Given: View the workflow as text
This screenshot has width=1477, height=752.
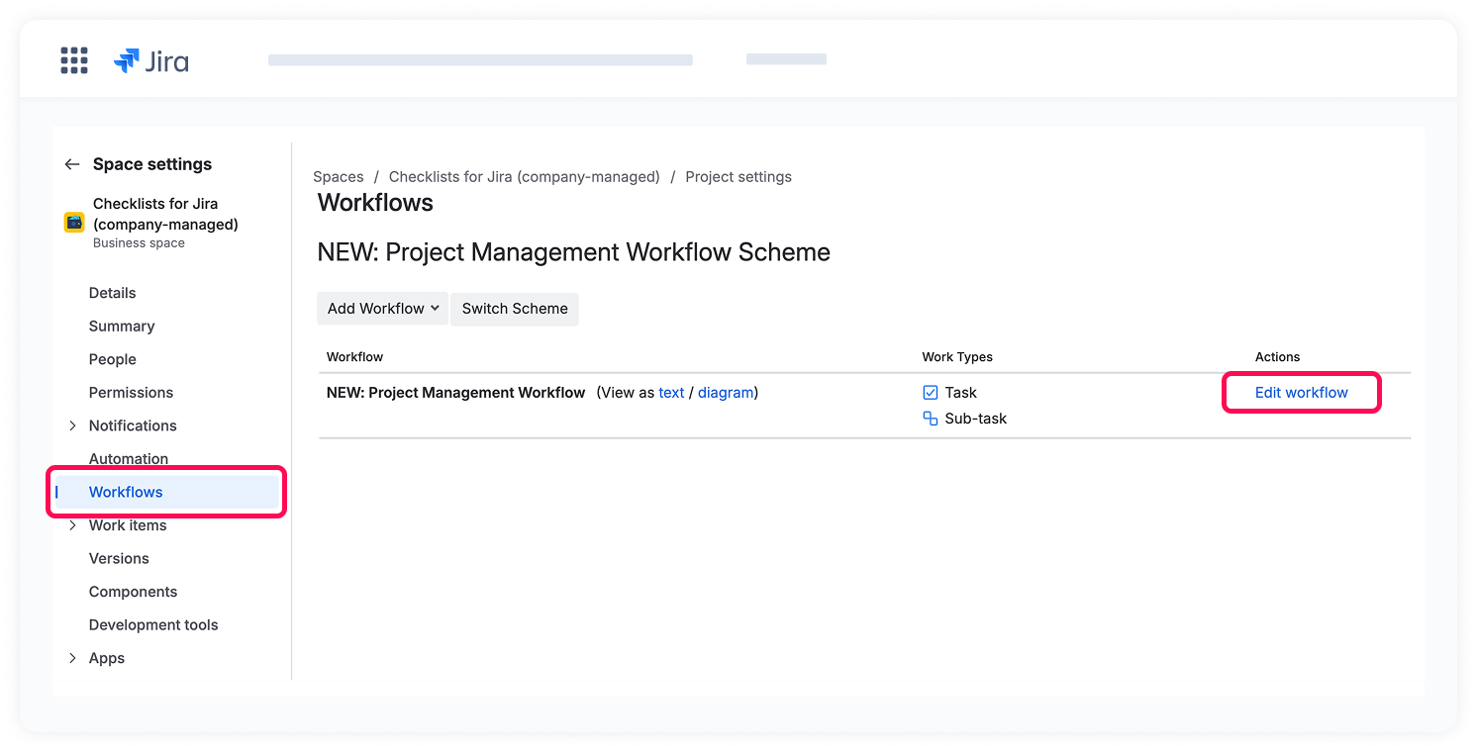Looking at the screenshot, I should coord(671,393).
